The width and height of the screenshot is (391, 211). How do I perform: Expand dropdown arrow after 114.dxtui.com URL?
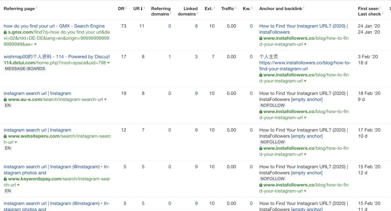tap(109, 63)
